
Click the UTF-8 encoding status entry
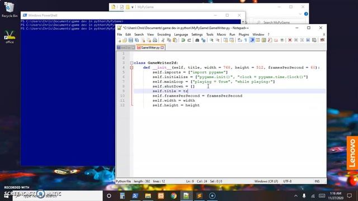(287, 181)
